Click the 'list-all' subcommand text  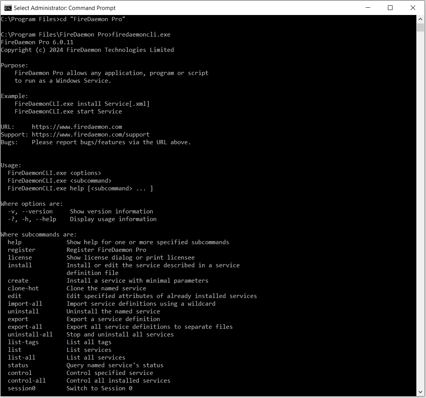tap(22, 358)
